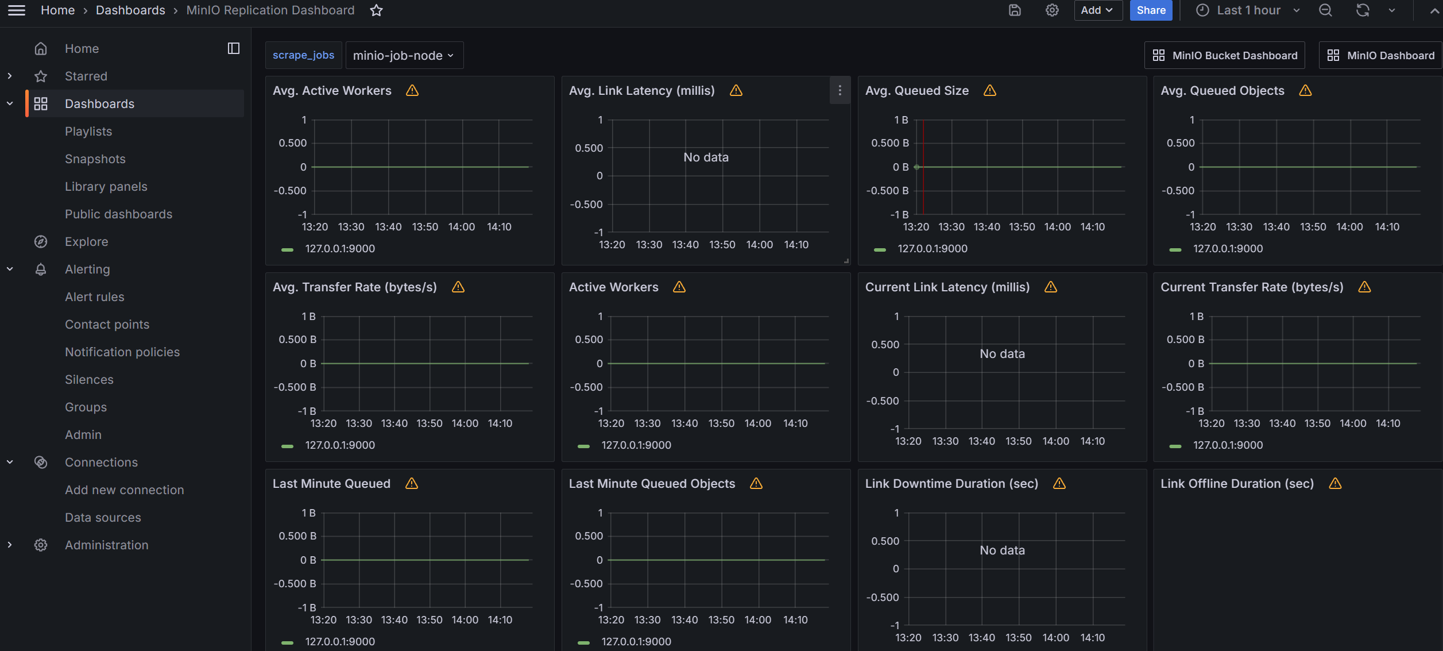The height and width of the screenshot is (651, 1443).
Task: Click the Administration gear icon in sidebar
Action: [41, 545]
